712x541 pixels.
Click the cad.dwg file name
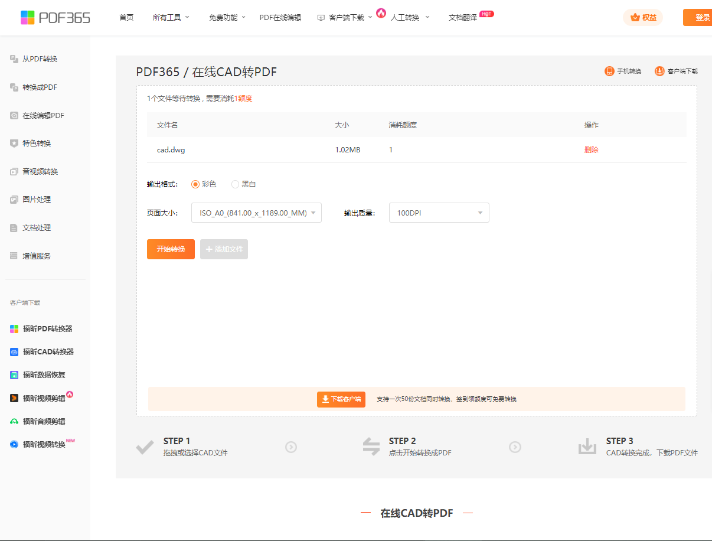(171, 150)
